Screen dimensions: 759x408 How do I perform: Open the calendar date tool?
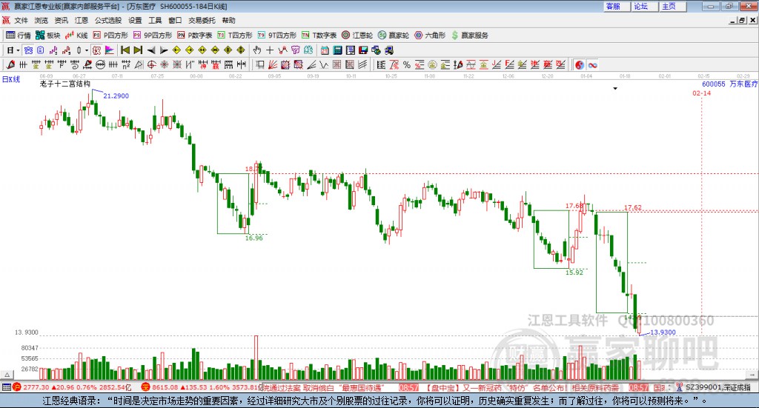(325, 50)
